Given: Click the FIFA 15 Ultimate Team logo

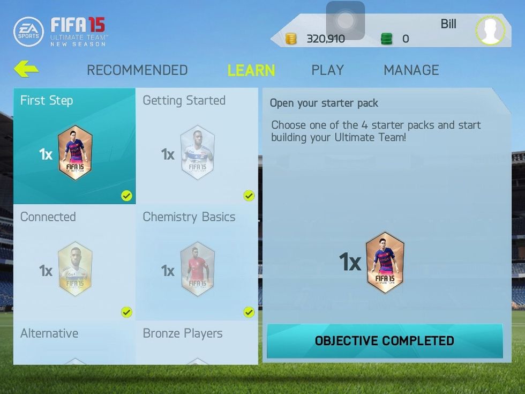Looking at the screenshot, I should point(79,32).
